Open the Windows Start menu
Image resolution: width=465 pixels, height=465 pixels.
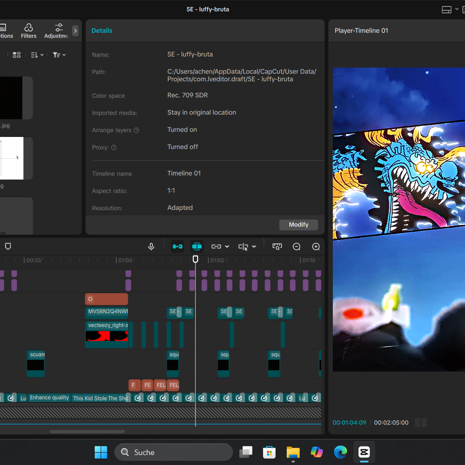(x=101, y=452)
